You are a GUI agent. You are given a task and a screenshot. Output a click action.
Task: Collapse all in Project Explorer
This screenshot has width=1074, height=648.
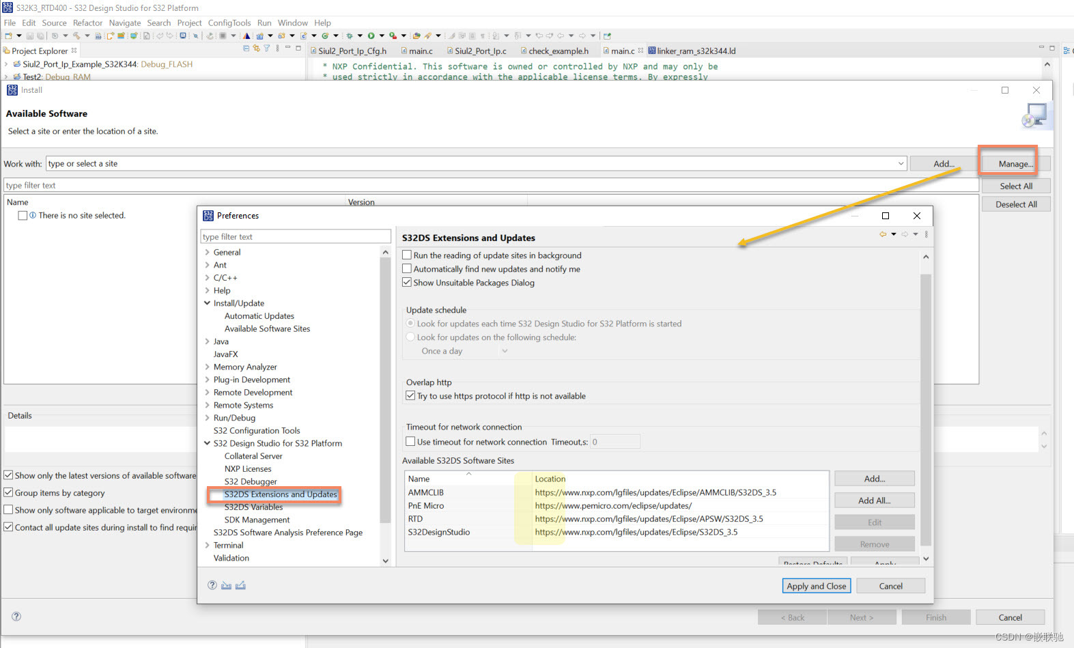click(x=246, y=48)
